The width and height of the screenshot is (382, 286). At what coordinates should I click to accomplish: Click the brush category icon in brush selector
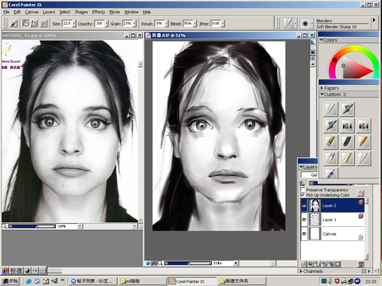coord(288,24)
